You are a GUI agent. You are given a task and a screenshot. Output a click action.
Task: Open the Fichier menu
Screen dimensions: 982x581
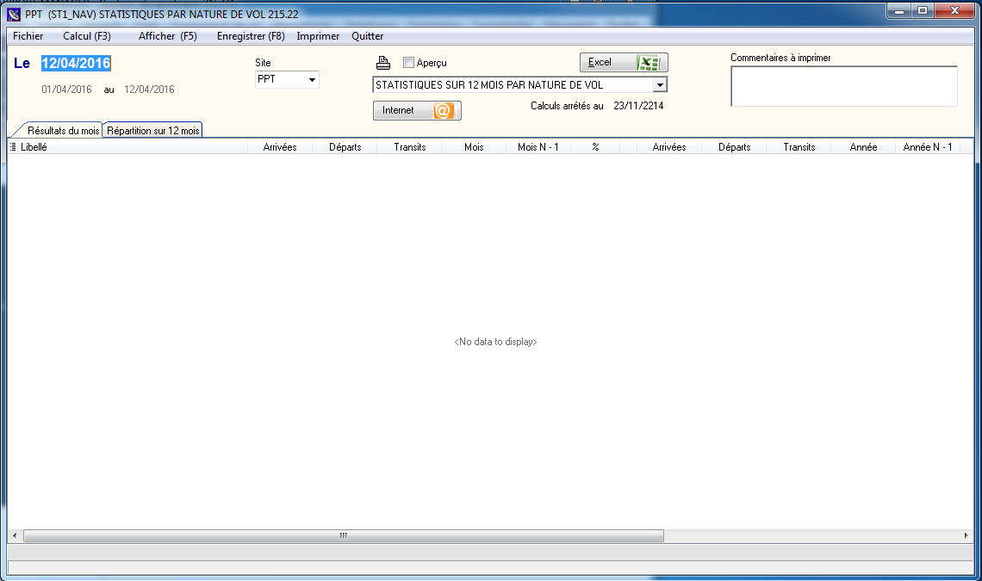[x=28, y=36]
